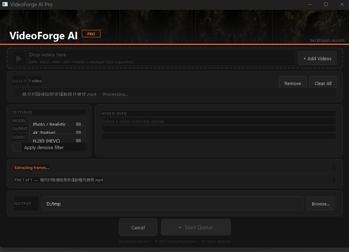This screenshot has height=252, width=349.
Task: Click the 'Extracting frames...' status text
Action: pos(32,168)
